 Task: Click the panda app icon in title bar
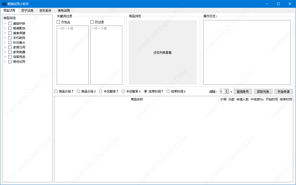tap(4, 4)
